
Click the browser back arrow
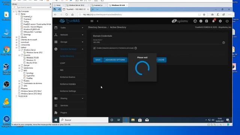55,15
